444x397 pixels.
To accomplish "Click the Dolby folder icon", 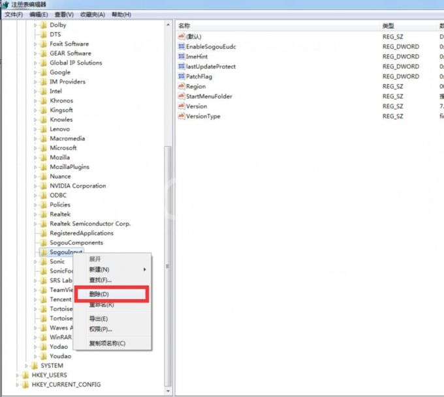I will [43, 25].
